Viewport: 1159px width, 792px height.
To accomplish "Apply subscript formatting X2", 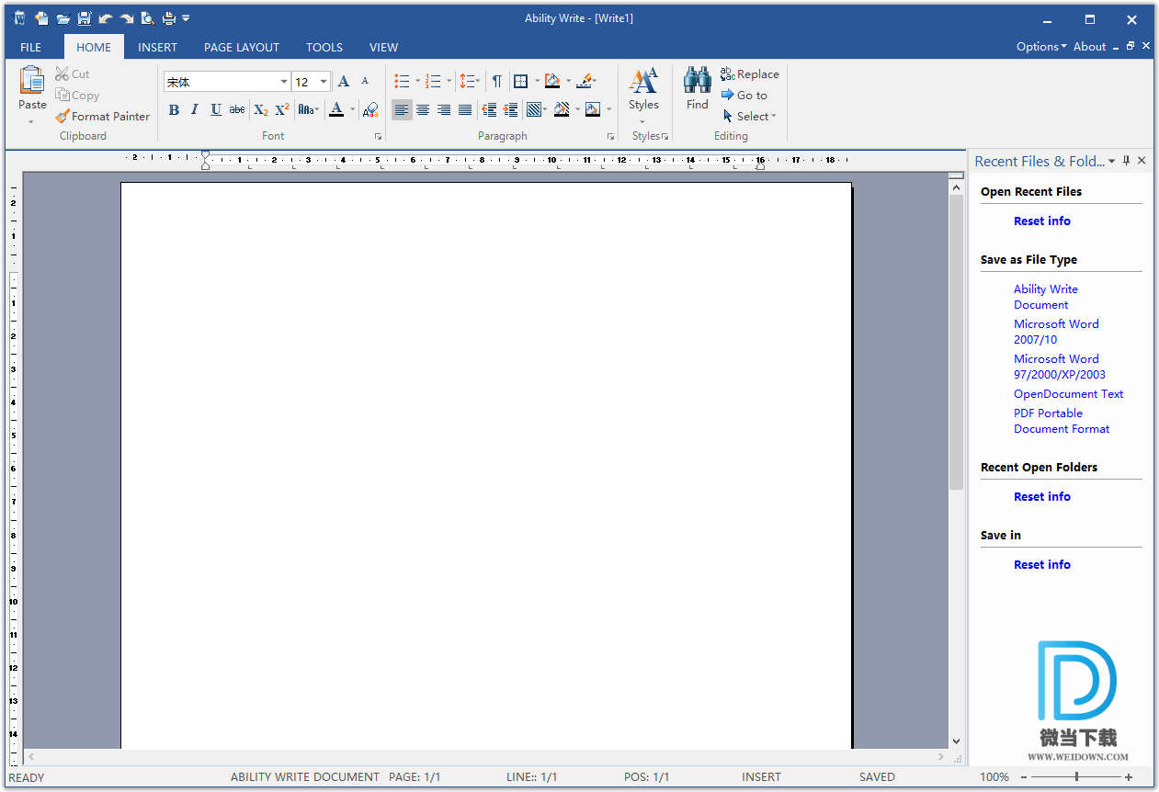I will click(x=261, y=110).
